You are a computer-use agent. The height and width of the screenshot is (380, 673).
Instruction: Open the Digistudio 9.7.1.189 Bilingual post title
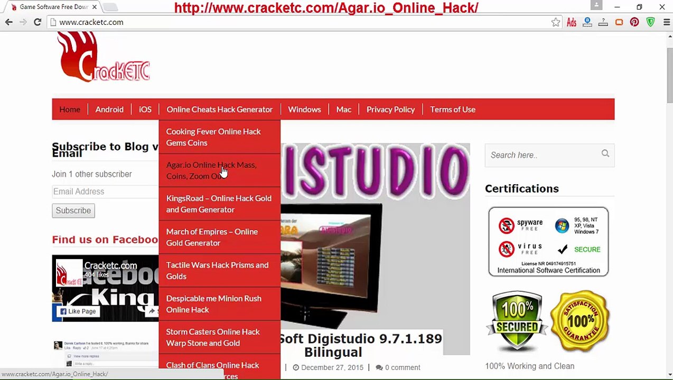coord(360,345)
